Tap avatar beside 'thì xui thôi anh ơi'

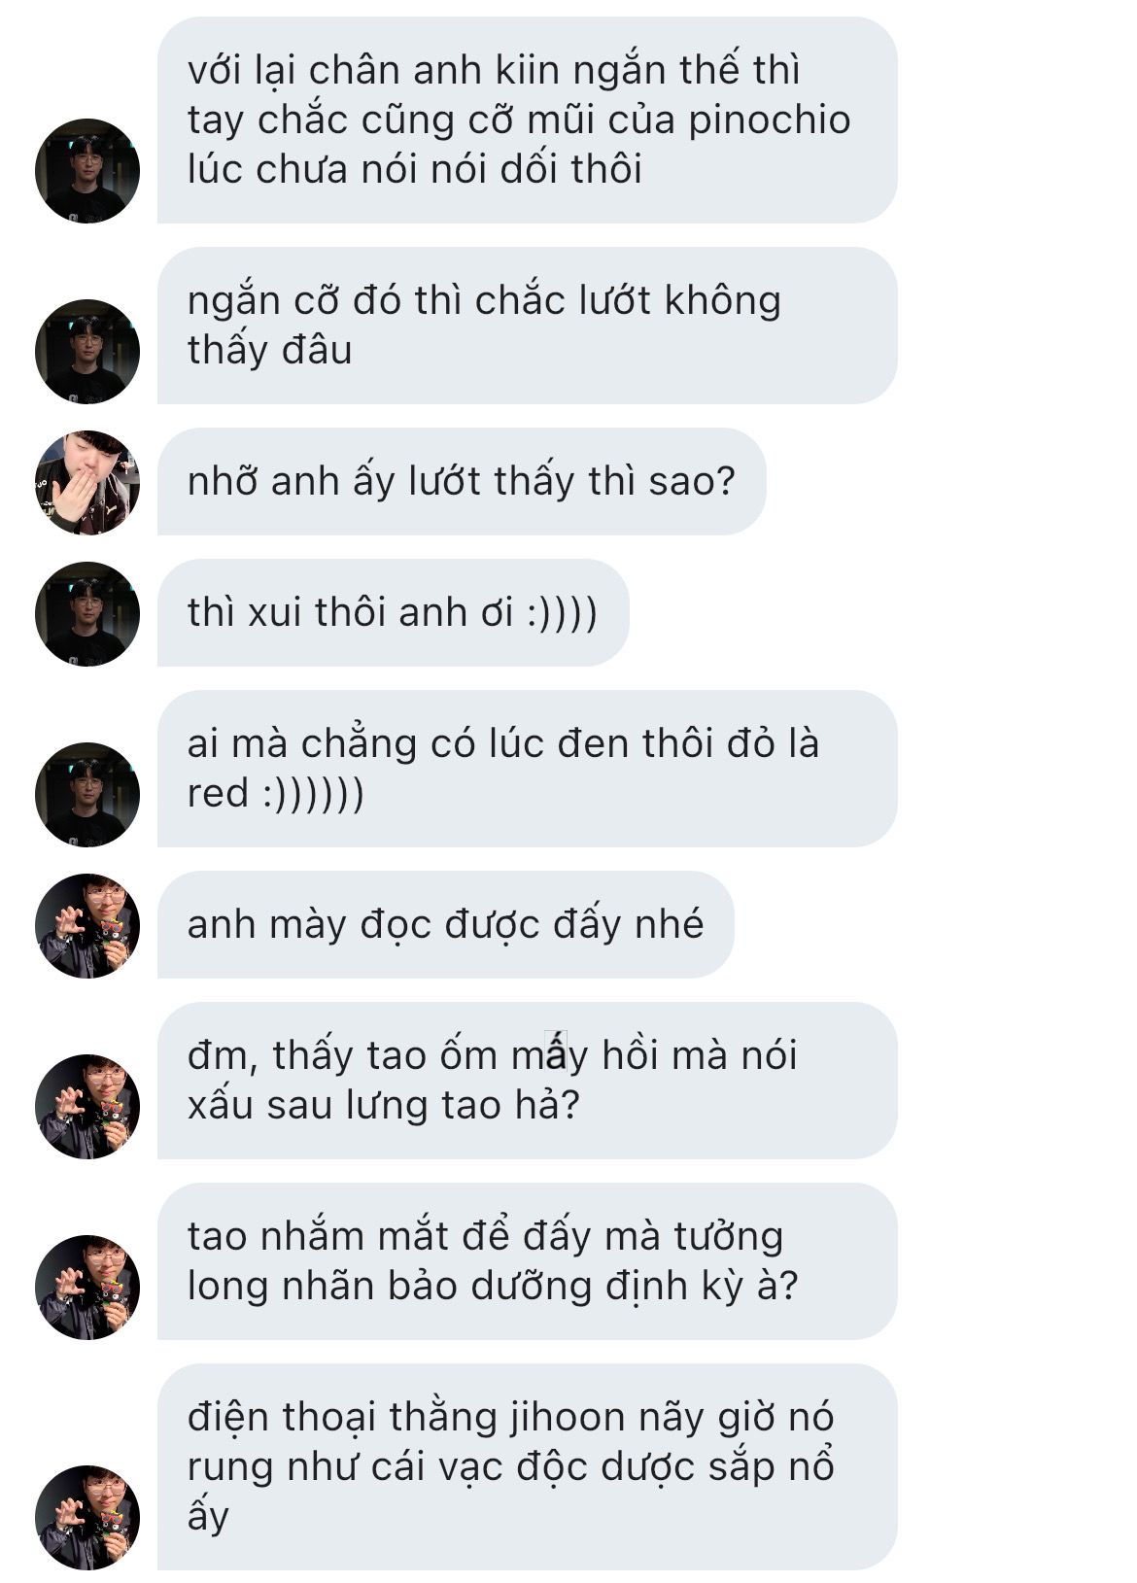87,614
